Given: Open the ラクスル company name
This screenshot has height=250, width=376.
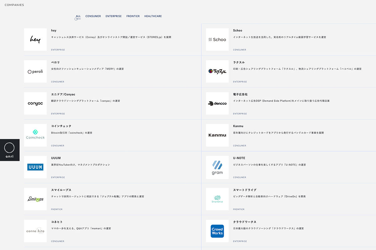Looking at the screenshot, I should point(239,62).
